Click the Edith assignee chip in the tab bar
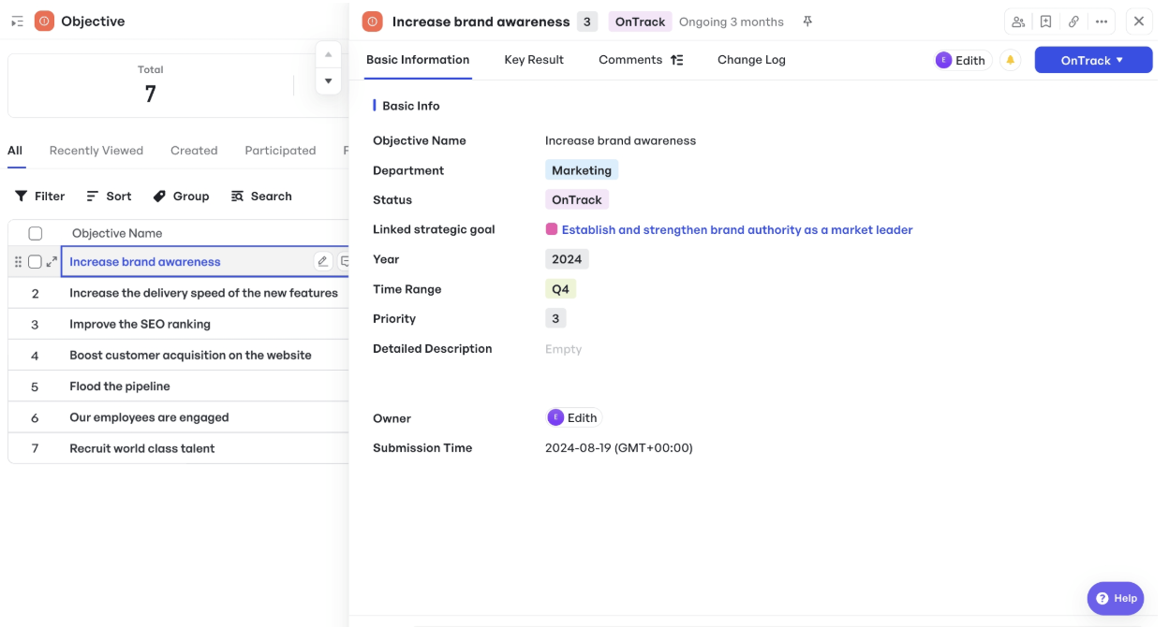 [x=961, y=60]
